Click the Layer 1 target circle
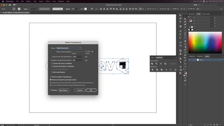 click(220, 60)
